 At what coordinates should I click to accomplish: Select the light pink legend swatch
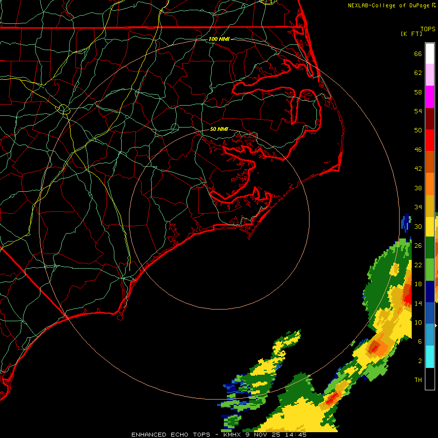click(x=430, y=74)
